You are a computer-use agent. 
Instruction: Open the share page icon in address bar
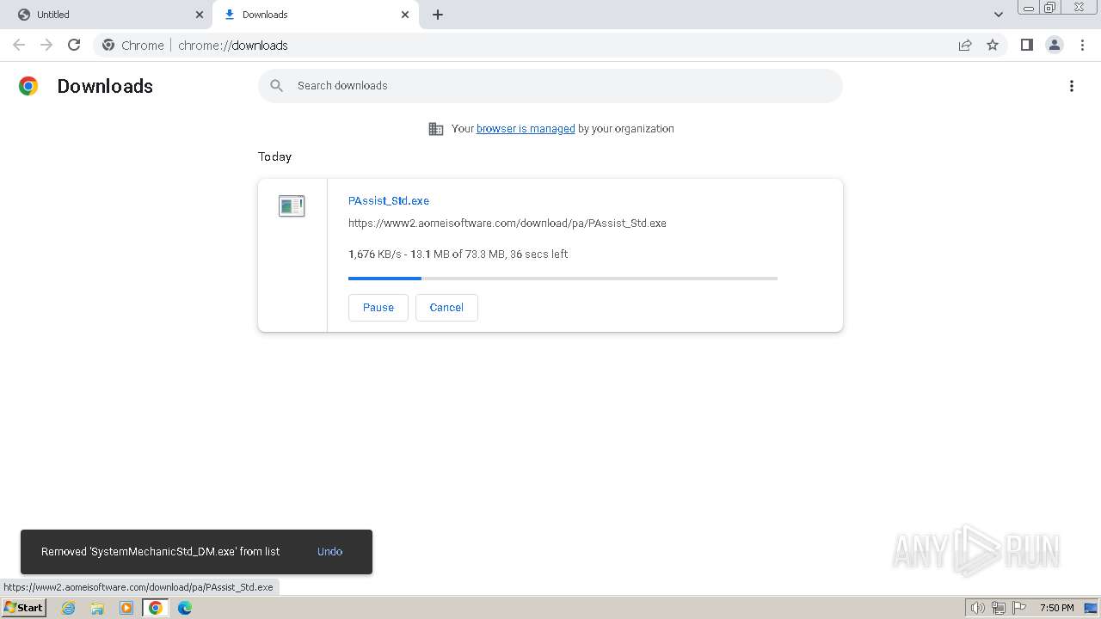point(965,45)
